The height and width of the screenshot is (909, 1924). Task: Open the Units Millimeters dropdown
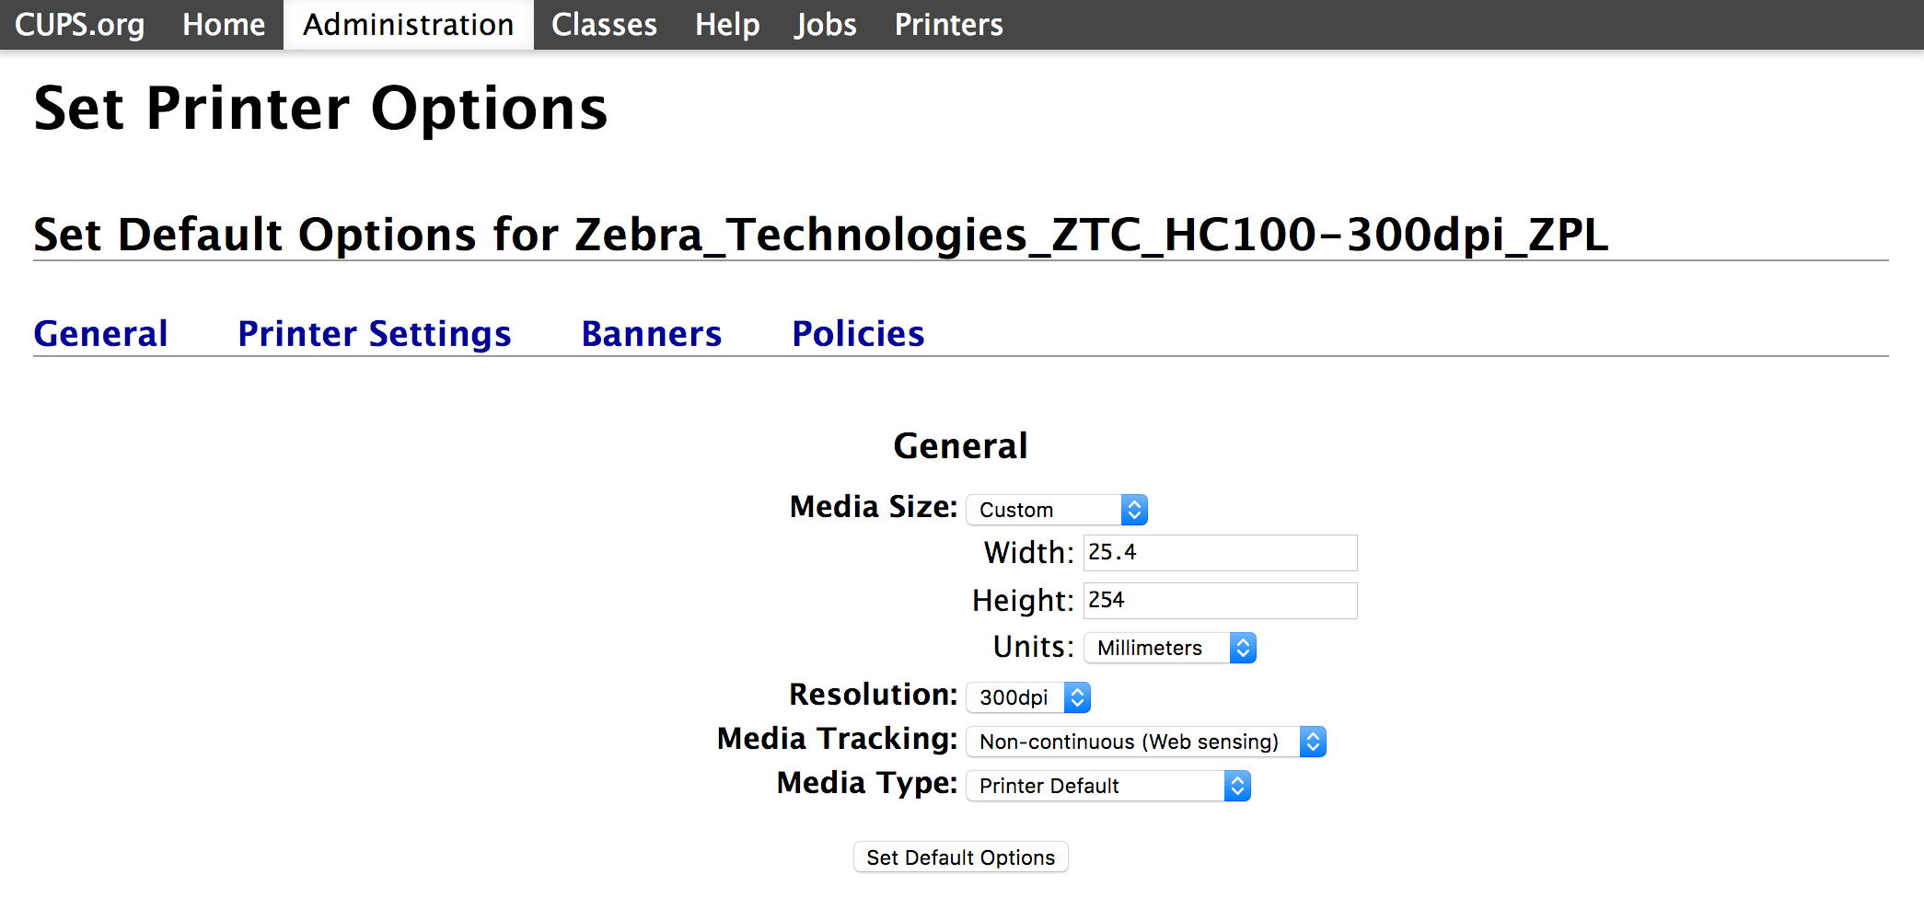tap(1170, 648)
